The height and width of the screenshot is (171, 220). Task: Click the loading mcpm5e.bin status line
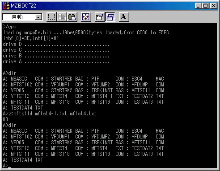(86, 33)
